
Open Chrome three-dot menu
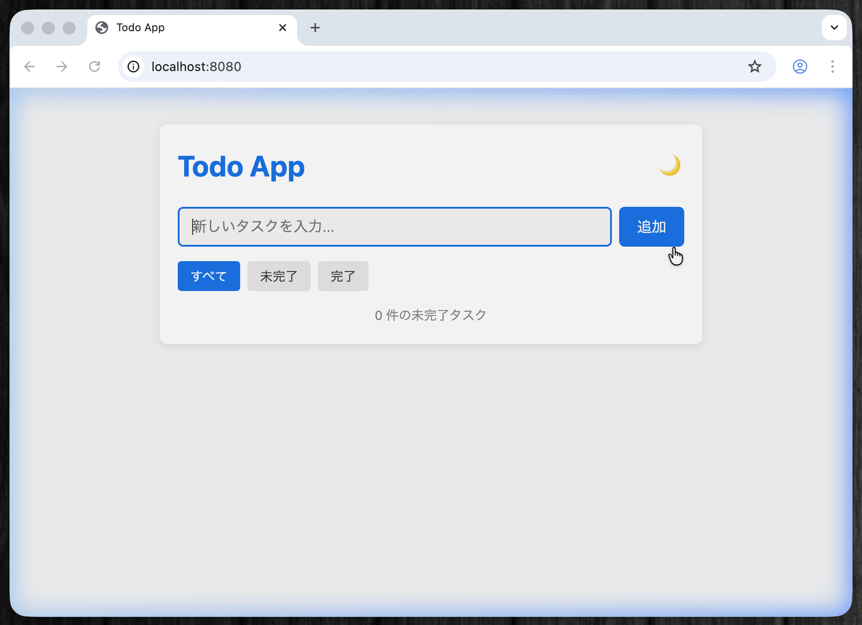832,67
